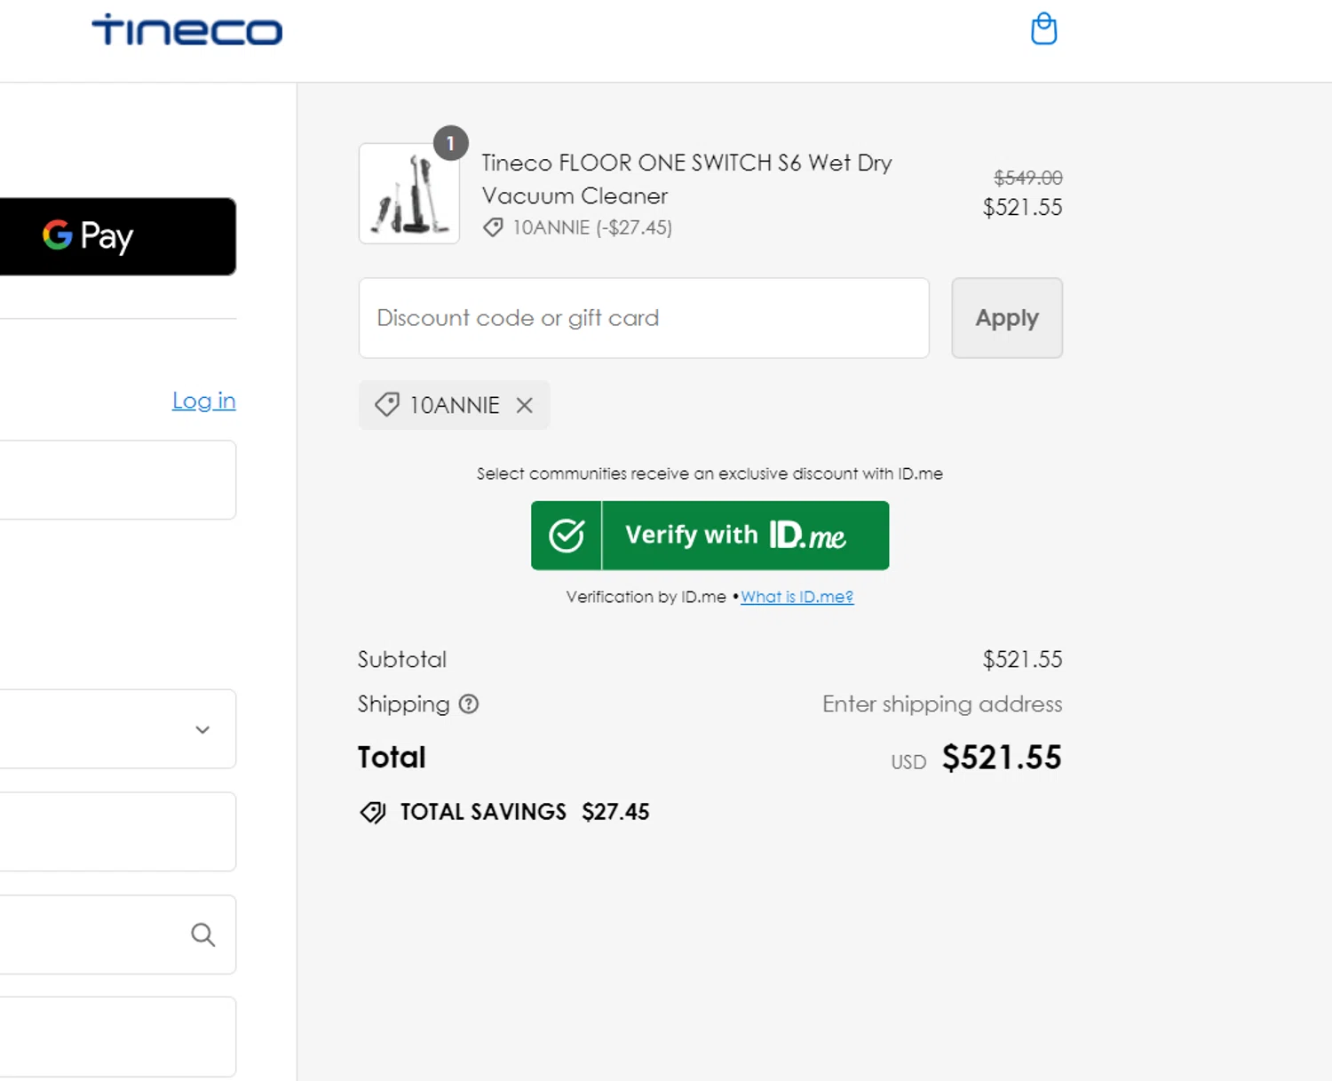This screenshot has height=1081, width=1332.
Task: Click the TOTAL SAVINGS $27.45 text
Action: (x=525, y=812)
